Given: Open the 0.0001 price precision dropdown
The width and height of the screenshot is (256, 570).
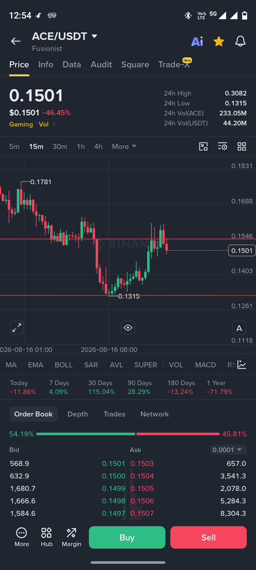Looking at the screenshot, I should click(228, 450).
